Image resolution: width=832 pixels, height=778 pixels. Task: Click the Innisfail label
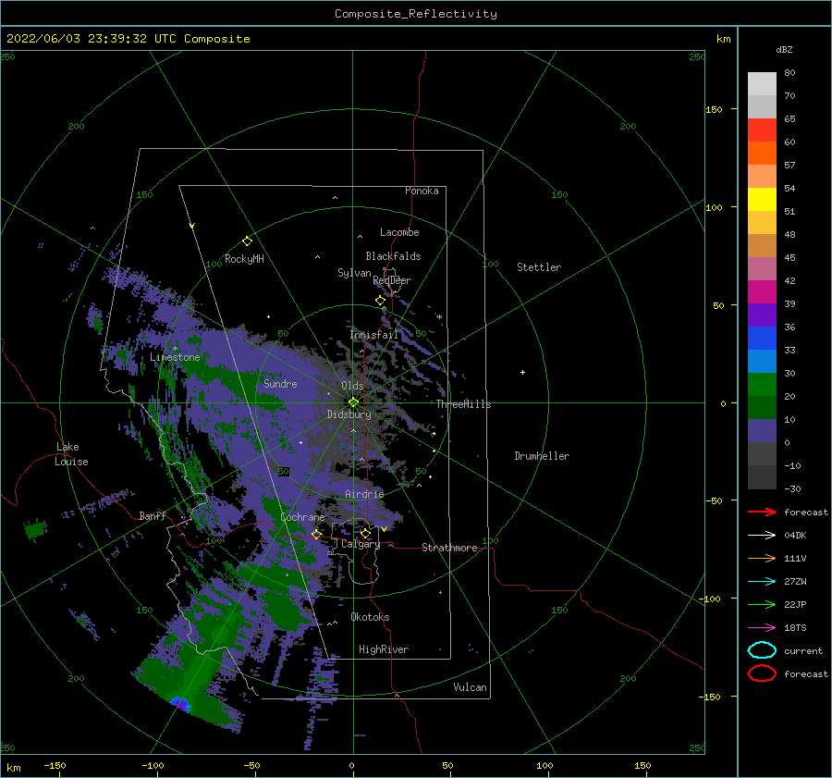373,335
